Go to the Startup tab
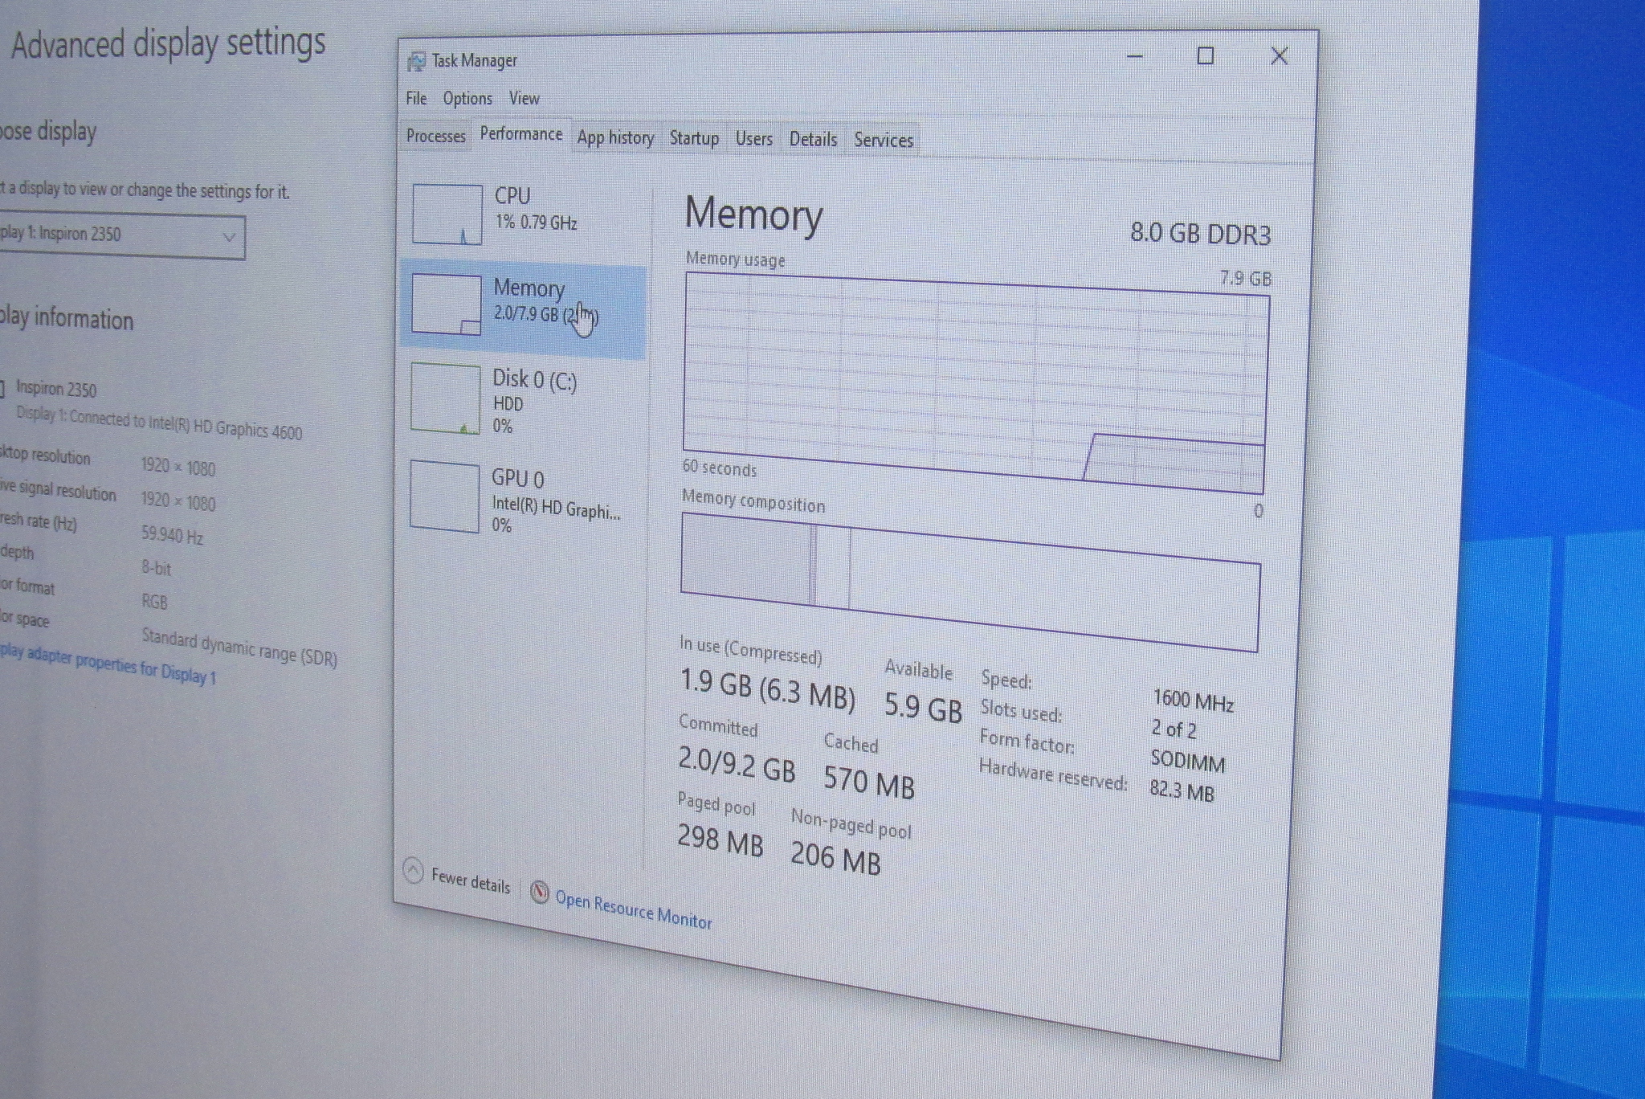 (694, 138)
